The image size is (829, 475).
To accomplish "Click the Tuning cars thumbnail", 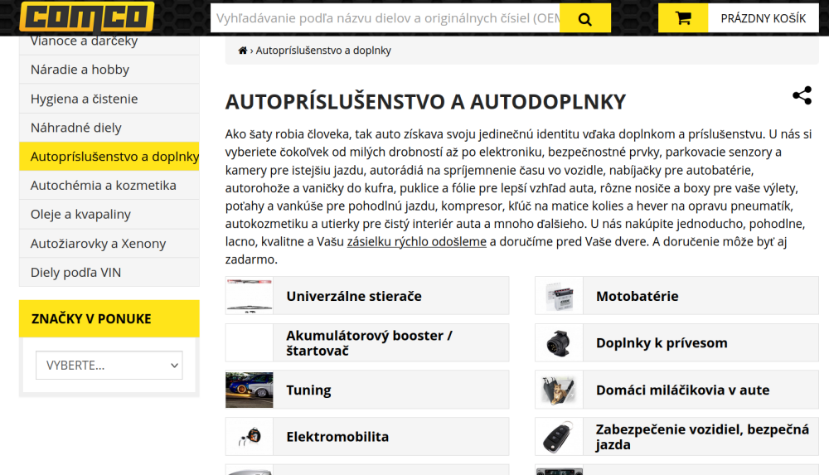I will pyautogui.click(x=250, y=390).
